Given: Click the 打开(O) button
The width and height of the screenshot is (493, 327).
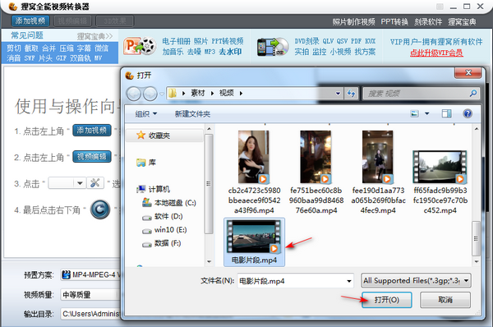Looking at the screenshot, I should [x=387, y=300].
